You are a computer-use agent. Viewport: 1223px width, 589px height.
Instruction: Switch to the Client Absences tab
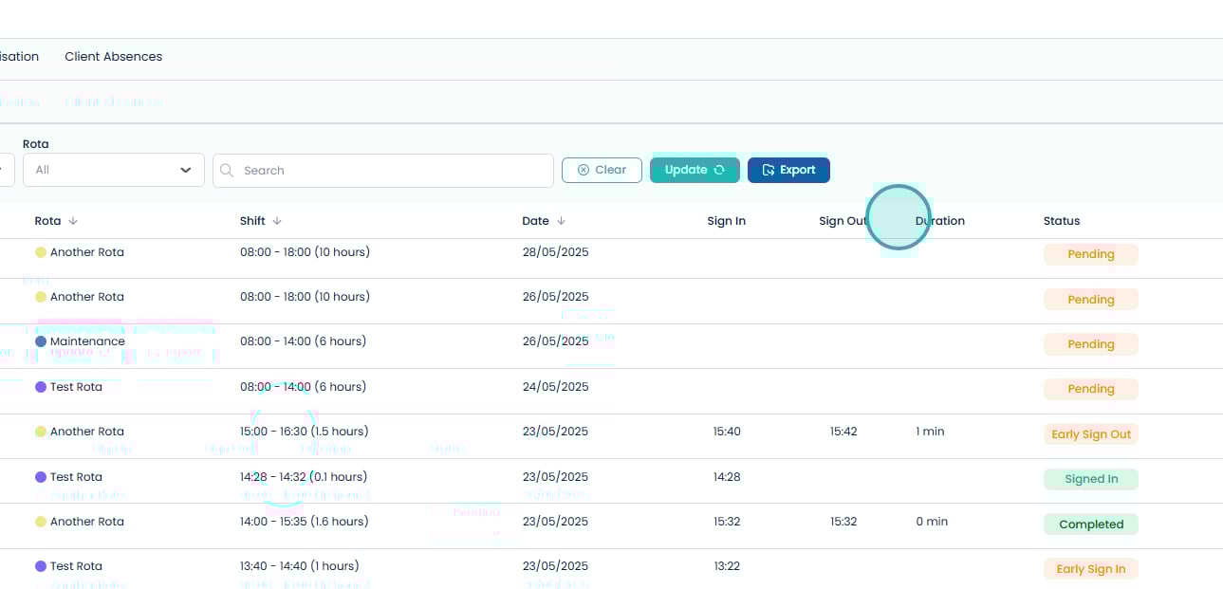point(113,57)
